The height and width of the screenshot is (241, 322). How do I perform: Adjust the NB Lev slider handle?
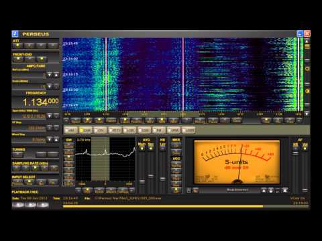(163, 179)
